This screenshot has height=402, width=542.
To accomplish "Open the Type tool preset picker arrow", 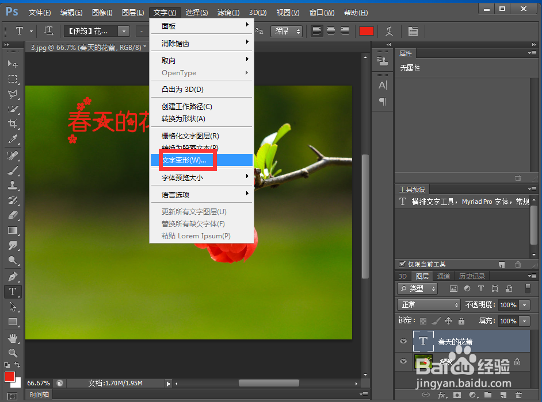I will (x=32, y=31).
